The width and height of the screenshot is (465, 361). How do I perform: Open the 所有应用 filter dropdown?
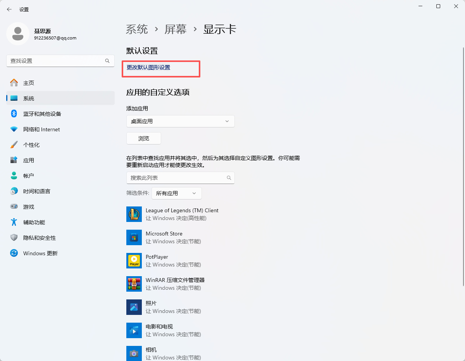coord(177,193)
